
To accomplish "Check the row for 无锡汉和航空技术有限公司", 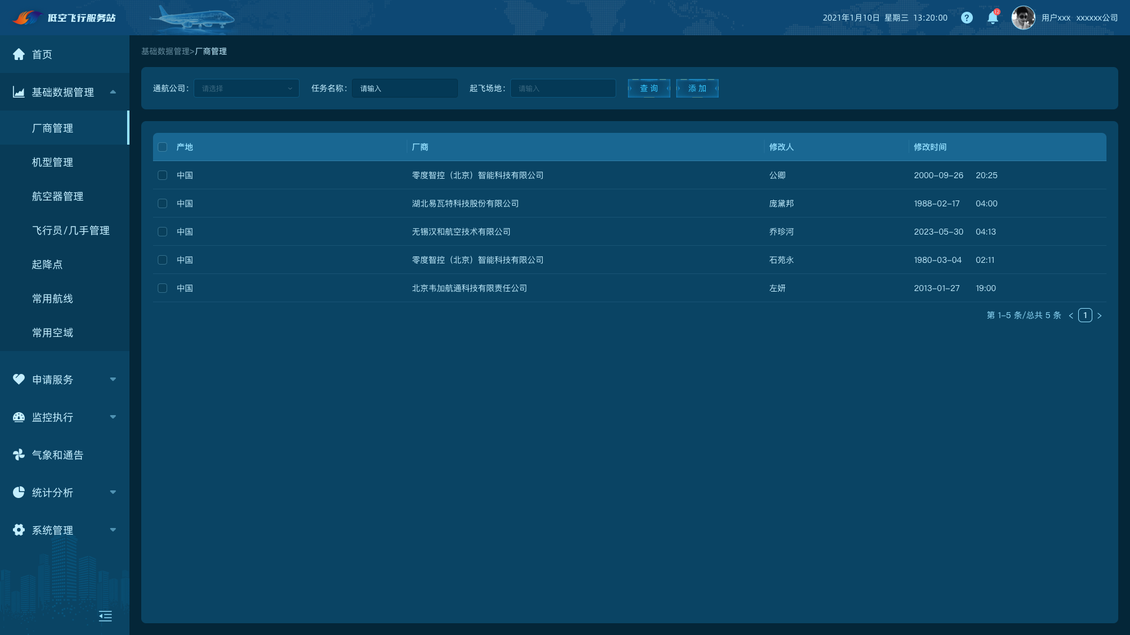I will tap(162, 232).
